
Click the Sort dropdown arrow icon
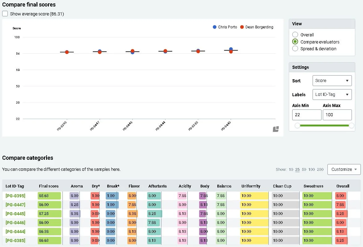(347, 80)
